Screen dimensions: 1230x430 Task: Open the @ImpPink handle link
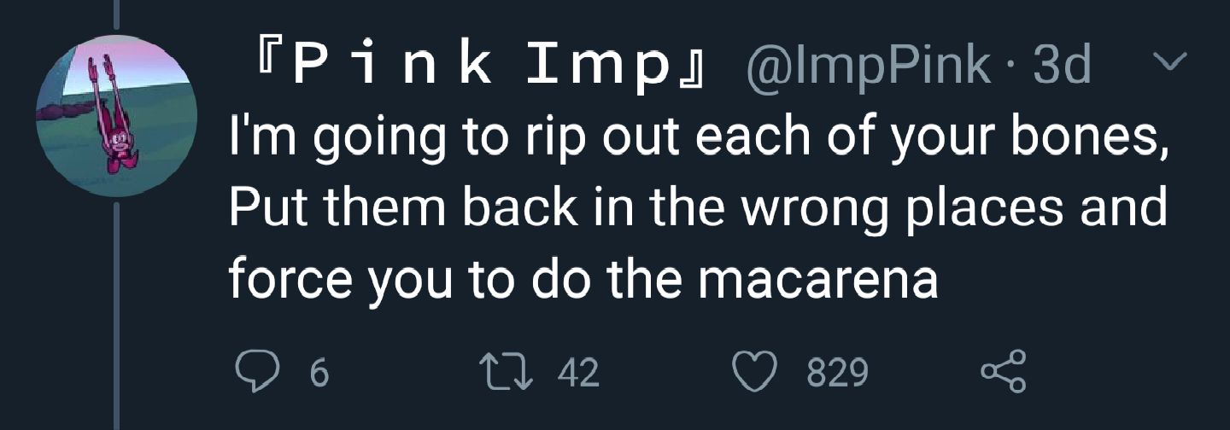[x=870, y=67]
